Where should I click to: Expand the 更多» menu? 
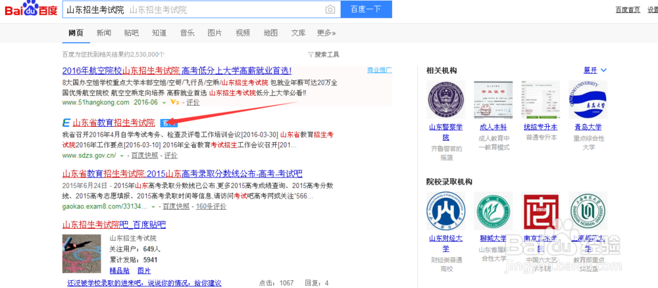click(x=326, y=33)
